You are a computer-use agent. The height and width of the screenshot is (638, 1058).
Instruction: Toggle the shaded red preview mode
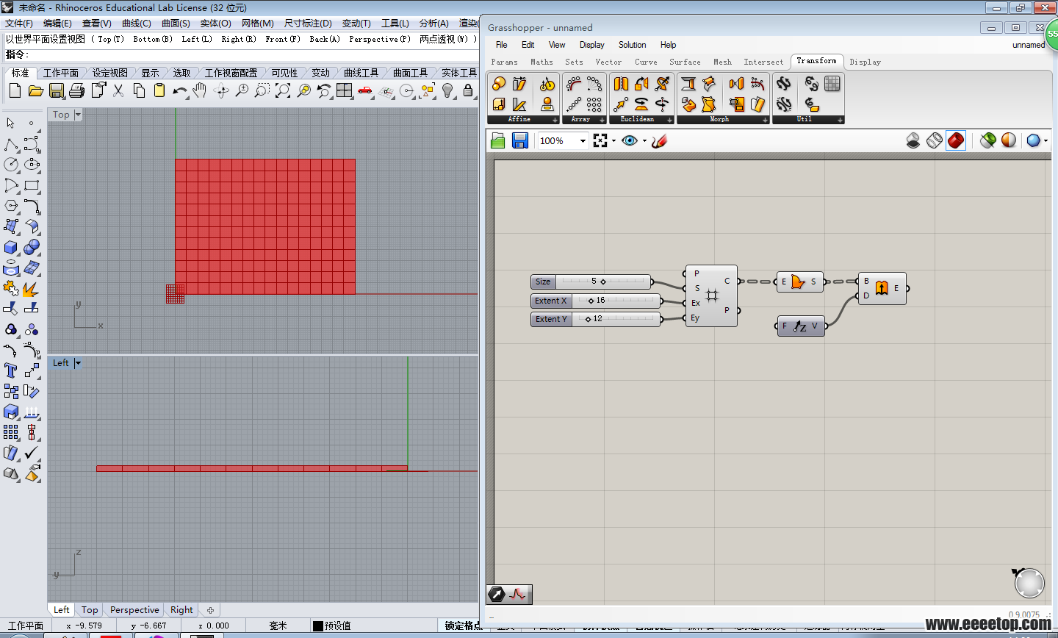(x=956, y=140)
